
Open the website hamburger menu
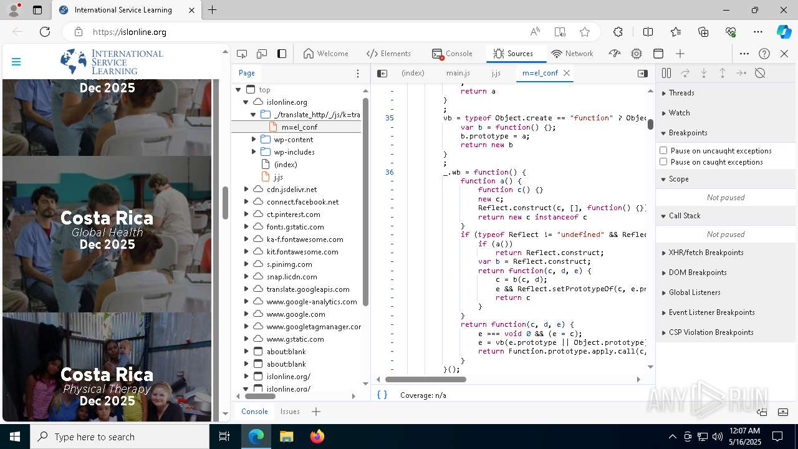(x=16, y=62)
